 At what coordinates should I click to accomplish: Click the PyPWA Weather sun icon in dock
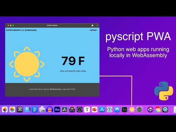[x=132, y=110]
